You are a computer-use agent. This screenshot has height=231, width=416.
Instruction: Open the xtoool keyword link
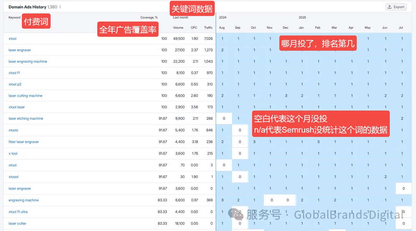click(x=13, y=177)
